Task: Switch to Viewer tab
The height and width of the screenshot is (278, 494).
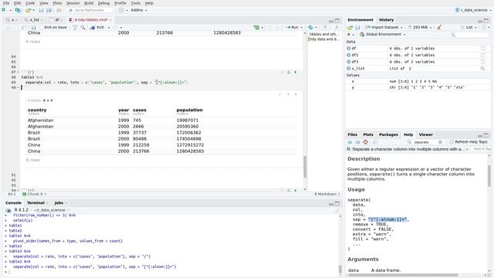Action: [x=425, y=134]
